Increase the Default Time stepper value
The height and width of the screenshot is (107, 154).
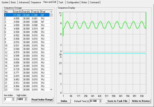point(100,100)
